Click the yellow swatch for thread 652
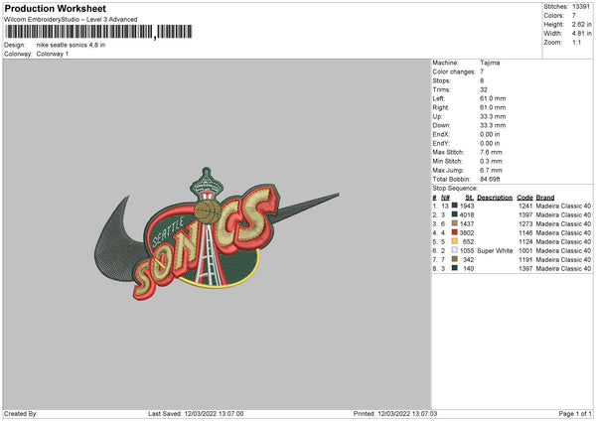596x421 pixels. click(x=454, y=241)
